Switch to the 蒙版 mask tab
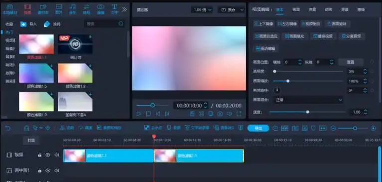This screenshot has height=182, width=382. pos(361,10)
